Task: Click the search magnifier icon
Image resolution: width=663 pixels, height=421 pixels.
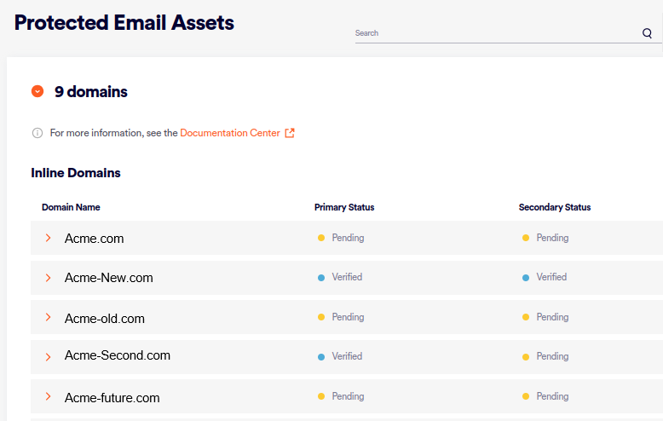Action: tap(647, 33)
